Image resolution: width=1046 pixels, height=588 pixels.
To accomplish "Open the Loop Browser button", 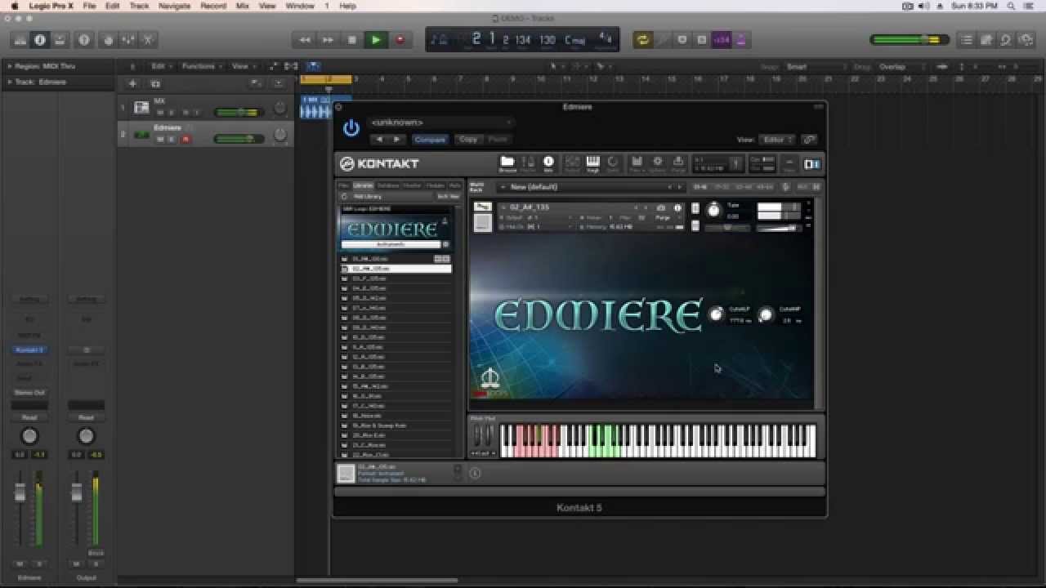I will click(1006, 39).
